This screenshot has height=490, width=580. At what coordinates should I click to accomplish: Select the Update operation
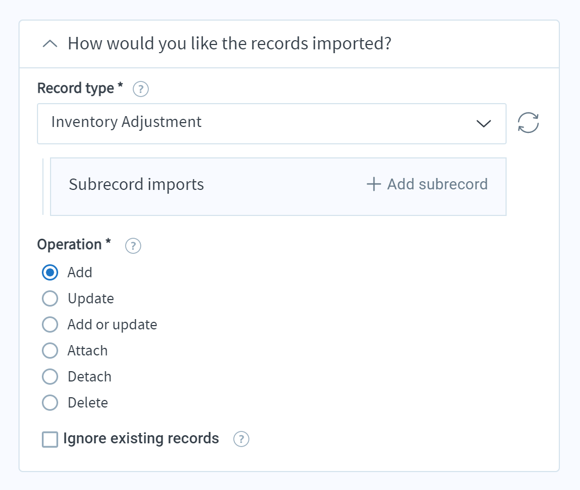coord(50,298)
